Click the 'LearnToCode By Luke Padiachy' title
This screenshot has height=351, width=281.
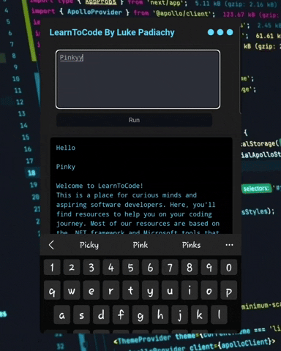tap(112, 32)
